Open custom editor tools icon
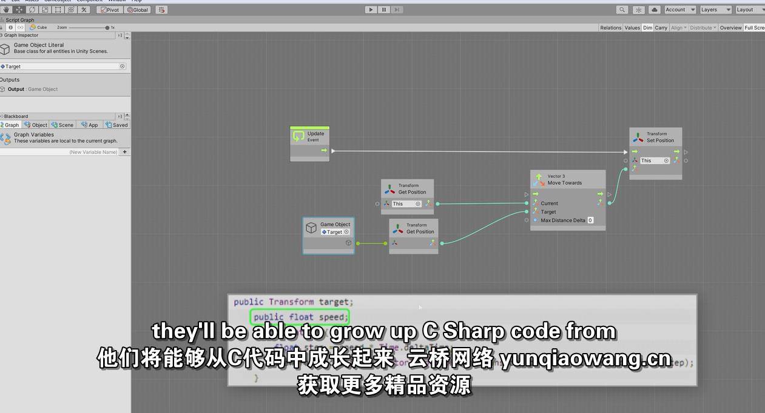765x413 pixels. coord(84,10)
